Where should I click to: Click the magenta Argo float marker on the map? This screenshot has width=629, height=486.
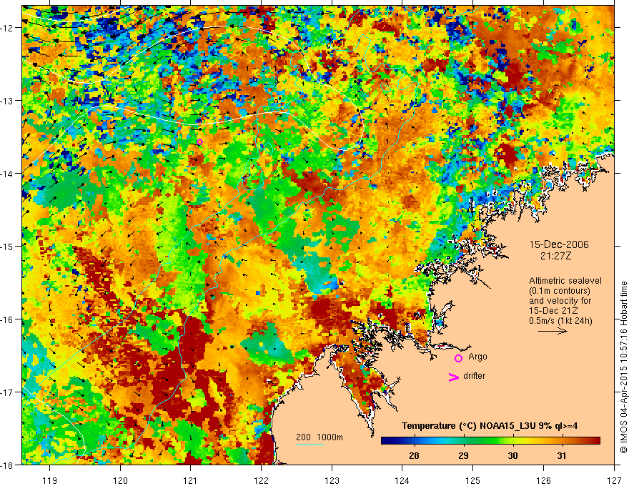[199, 142]
